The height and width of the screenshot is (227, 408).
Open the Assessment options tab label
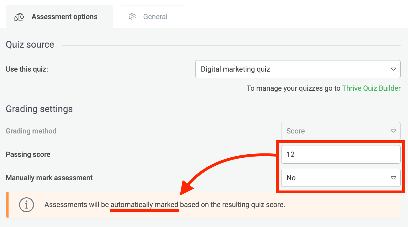point(64,17)
